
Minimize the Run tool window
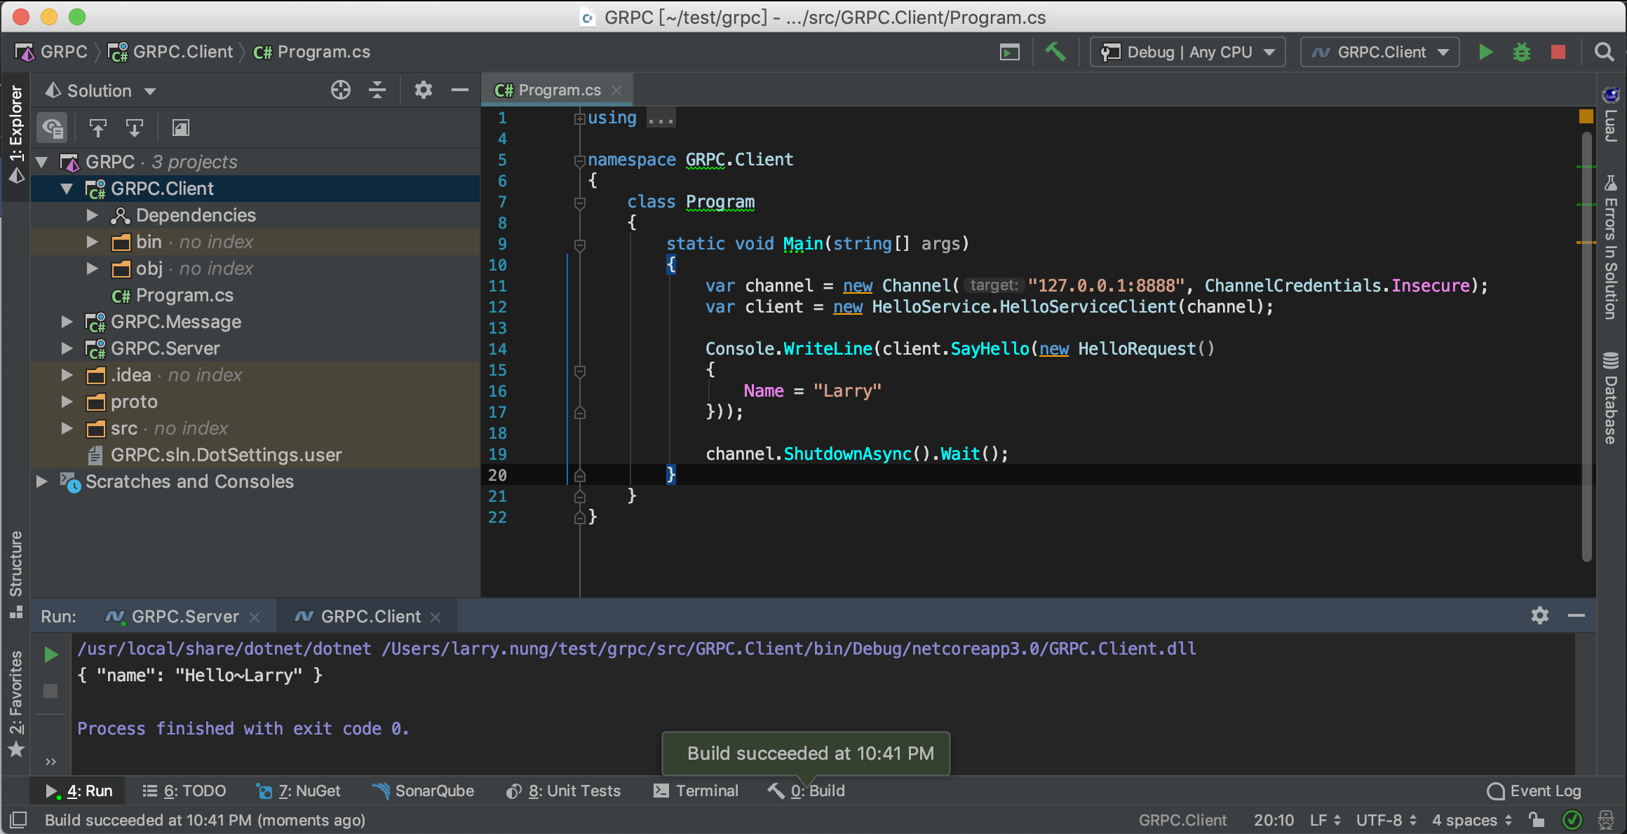click(x=1577, y=616)
